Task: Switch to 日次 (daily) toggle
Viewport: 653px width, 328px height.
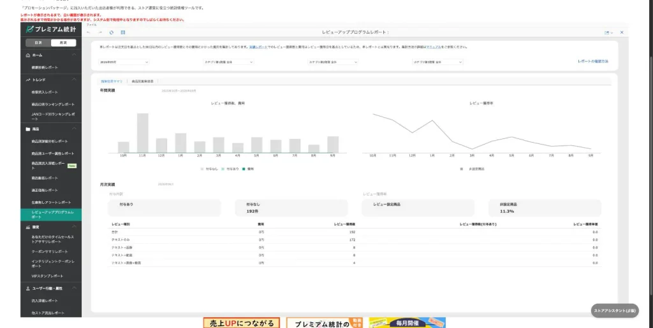Action: 38,43
